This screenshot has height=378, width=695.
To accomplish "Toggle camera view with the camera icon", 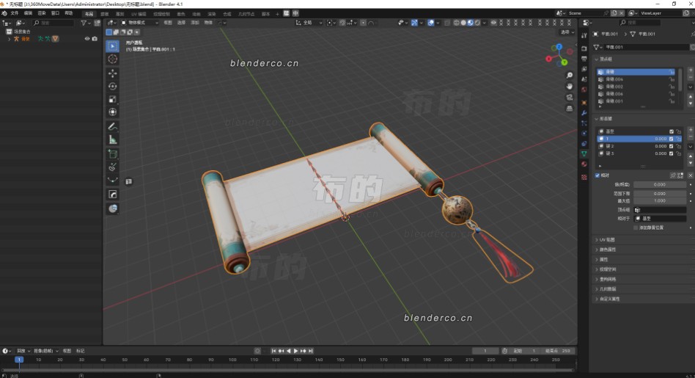I will point(569,98).
